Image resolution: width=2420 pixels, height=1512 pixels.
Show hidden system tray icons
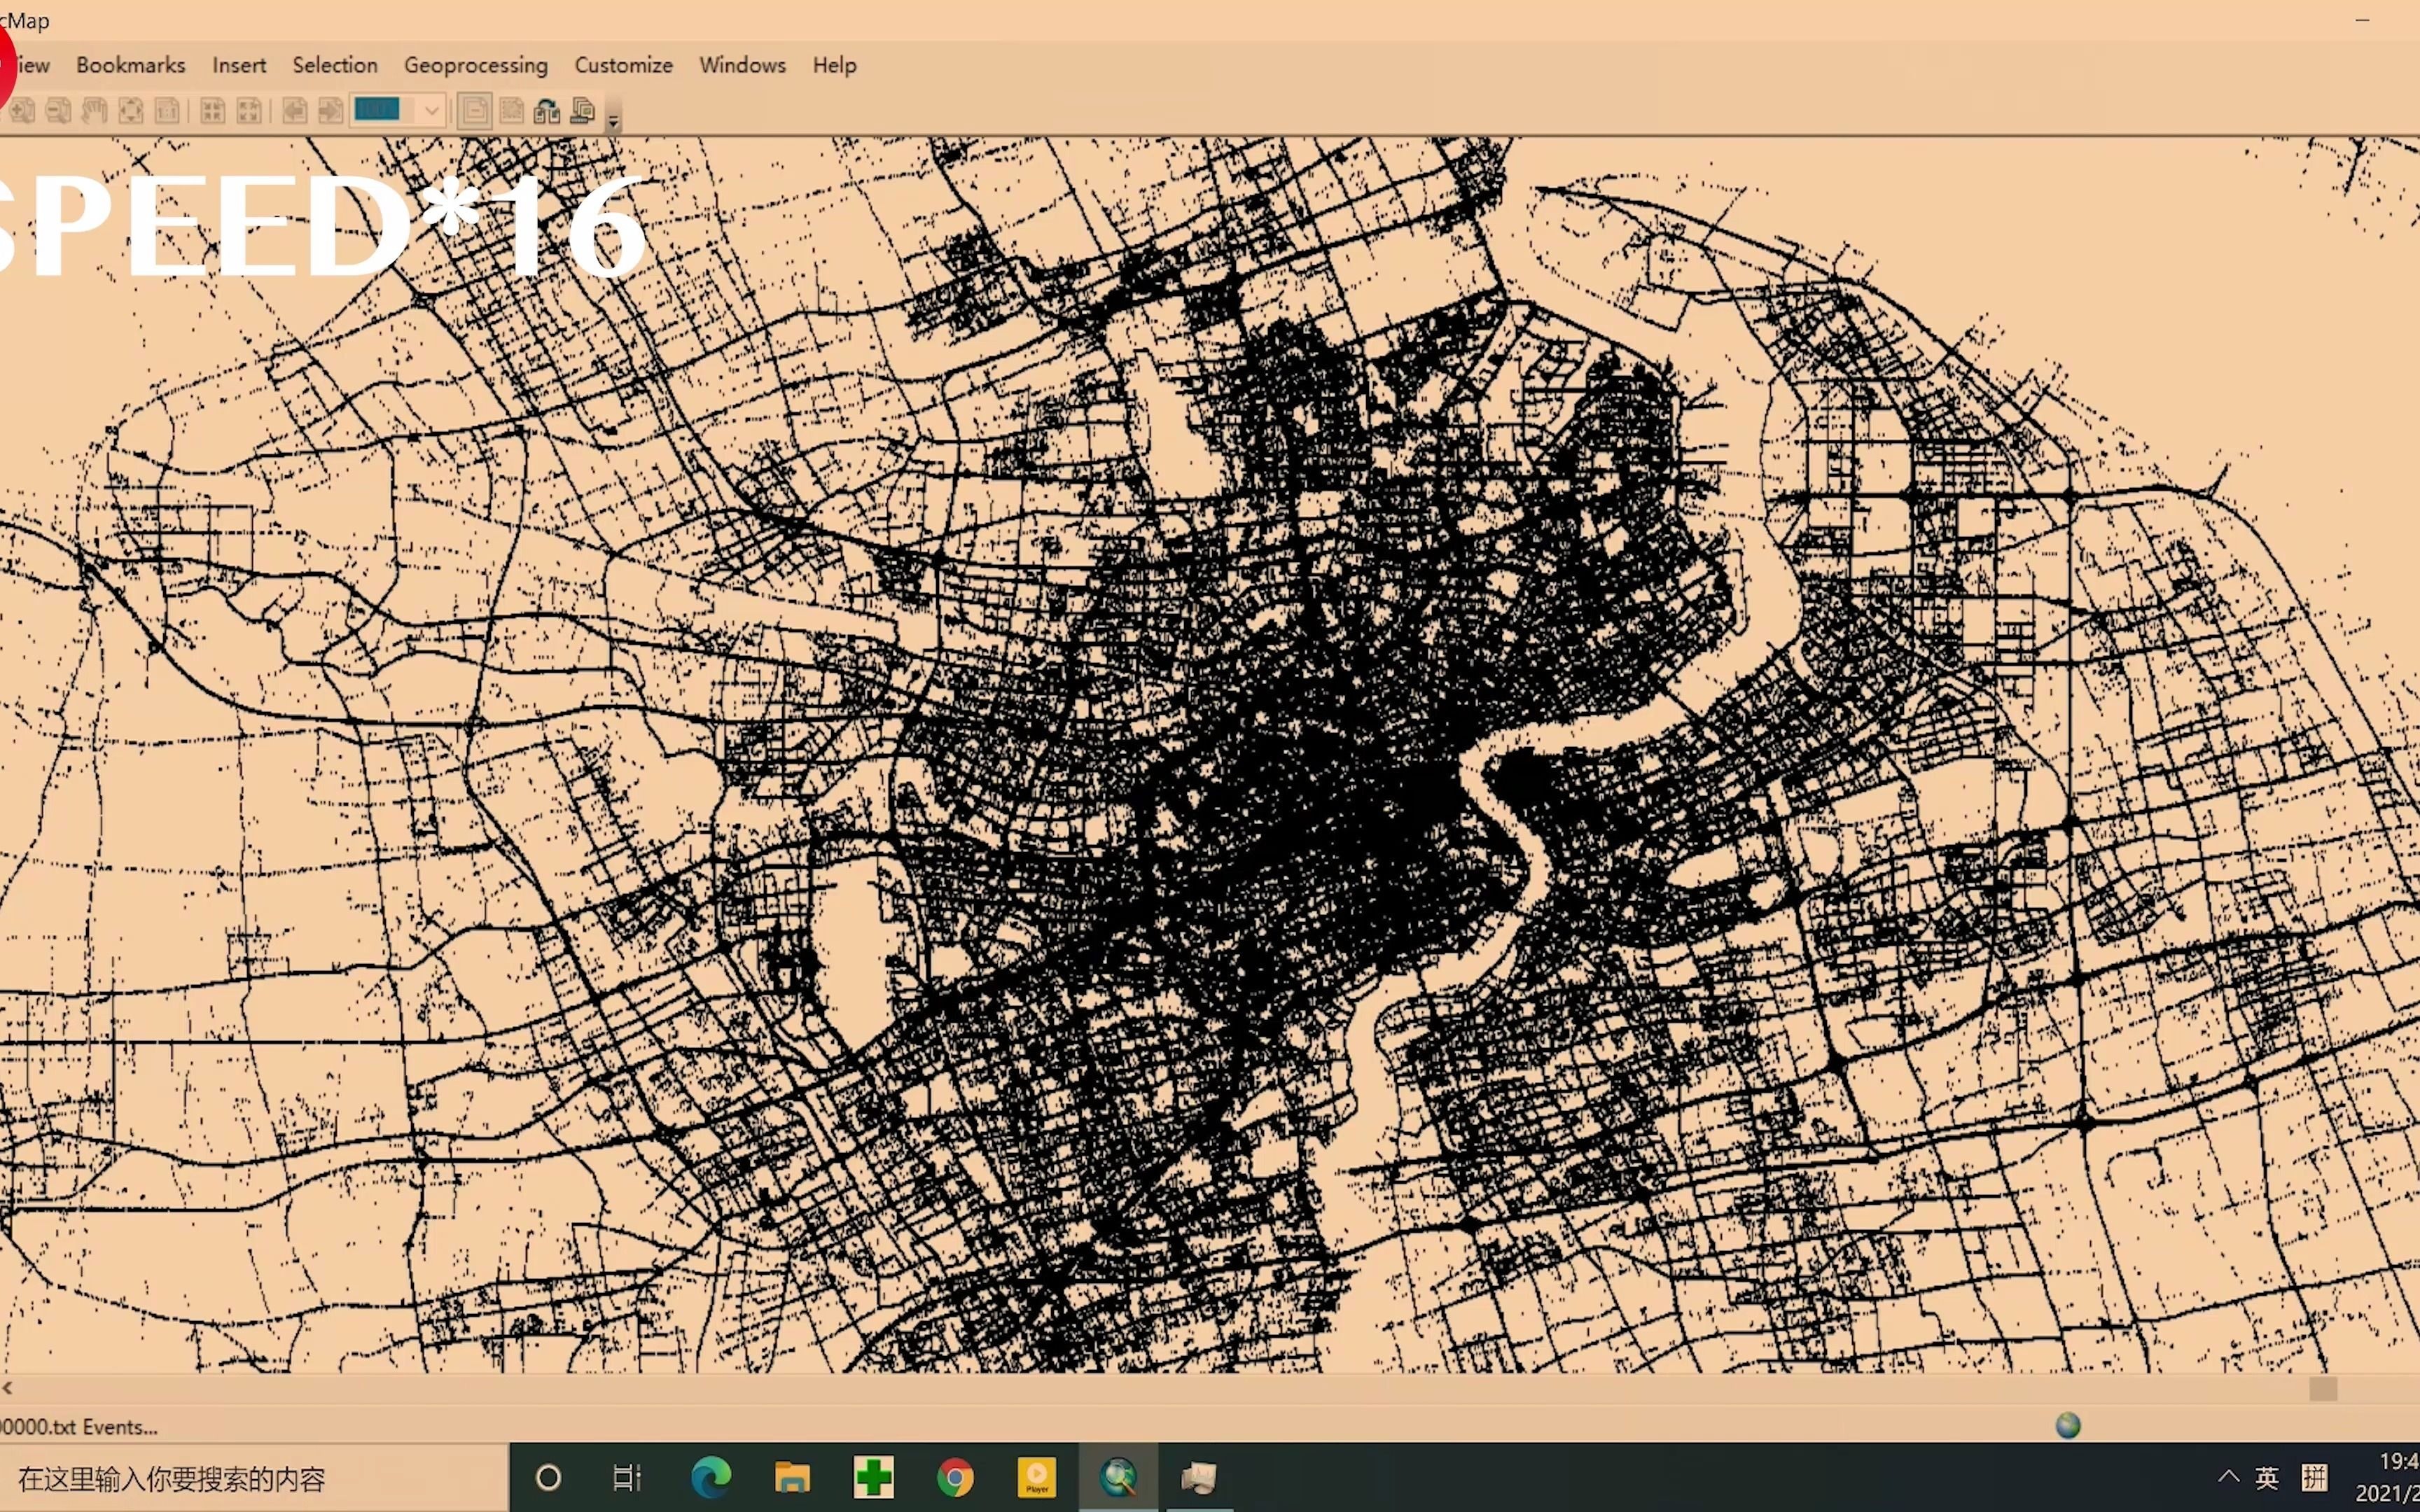coord(2228,1477)
